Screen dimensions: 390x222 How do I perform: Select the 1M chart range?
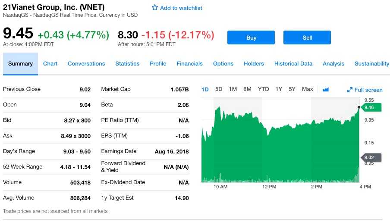click(233, 89)
